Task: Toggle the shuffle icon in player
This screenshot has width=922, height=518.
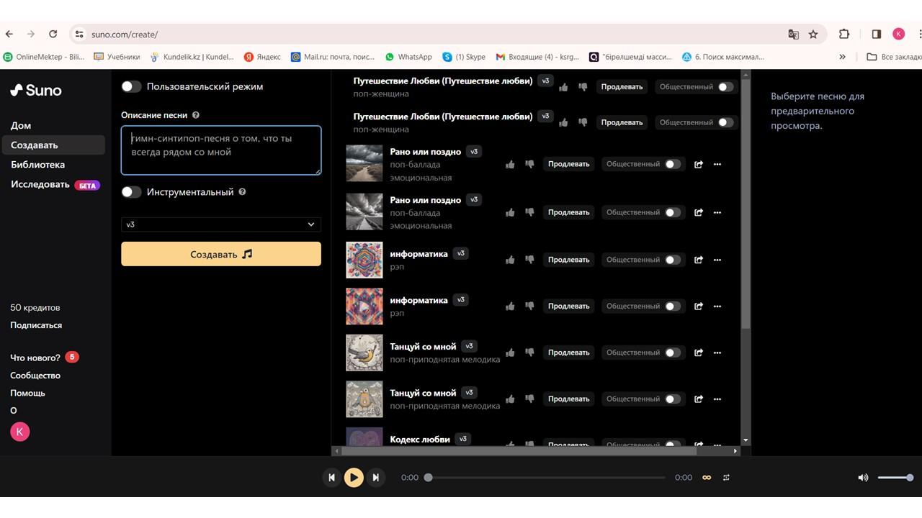Action: (726, 478)
